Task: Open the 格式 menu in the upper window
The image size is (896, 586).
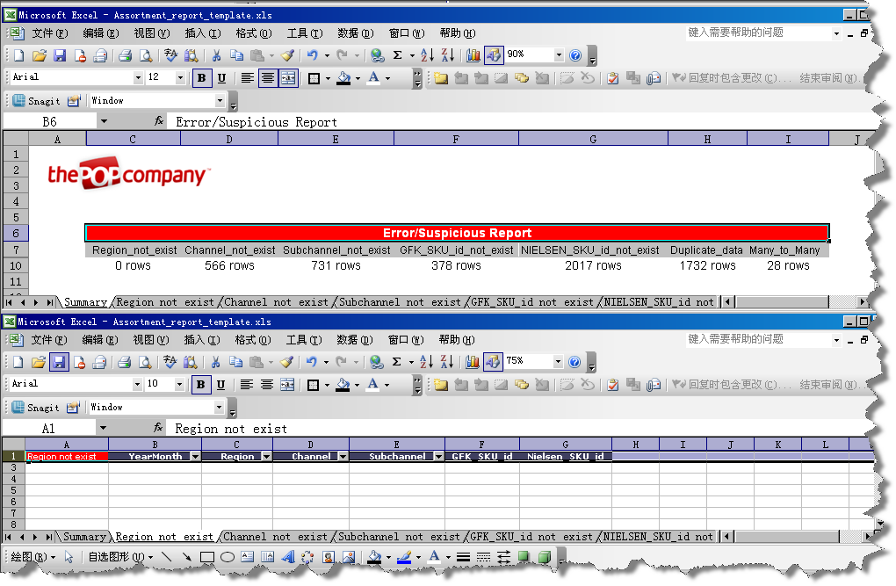Action: click(253, 33)
